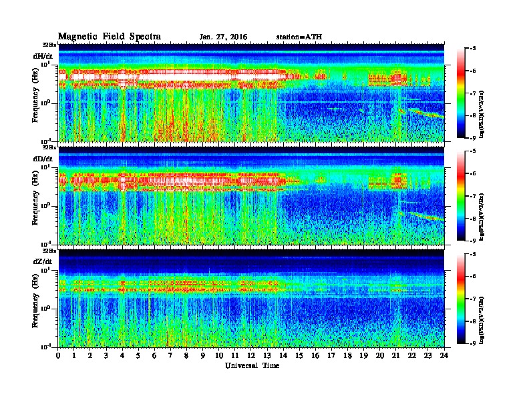The height and width of the screenshot is (408, 529).
Task: Click the "22" hour tick label
Action: click(412, 355)
